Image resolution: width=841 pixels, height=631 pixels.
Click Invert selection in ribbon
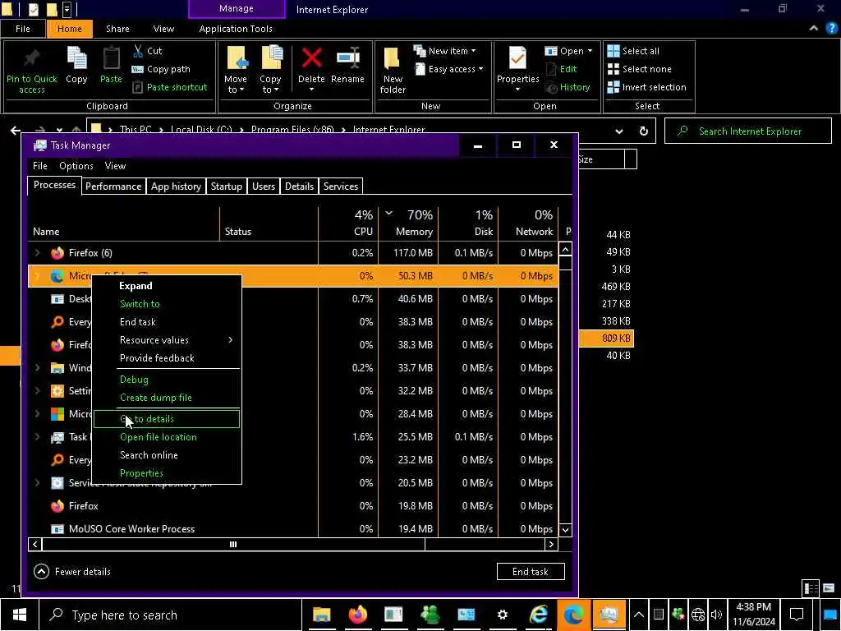(646, 87)
